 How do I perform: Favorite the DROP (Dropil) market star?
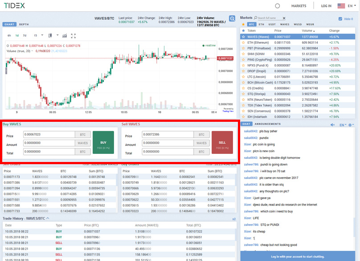click(x=243, y=71)
